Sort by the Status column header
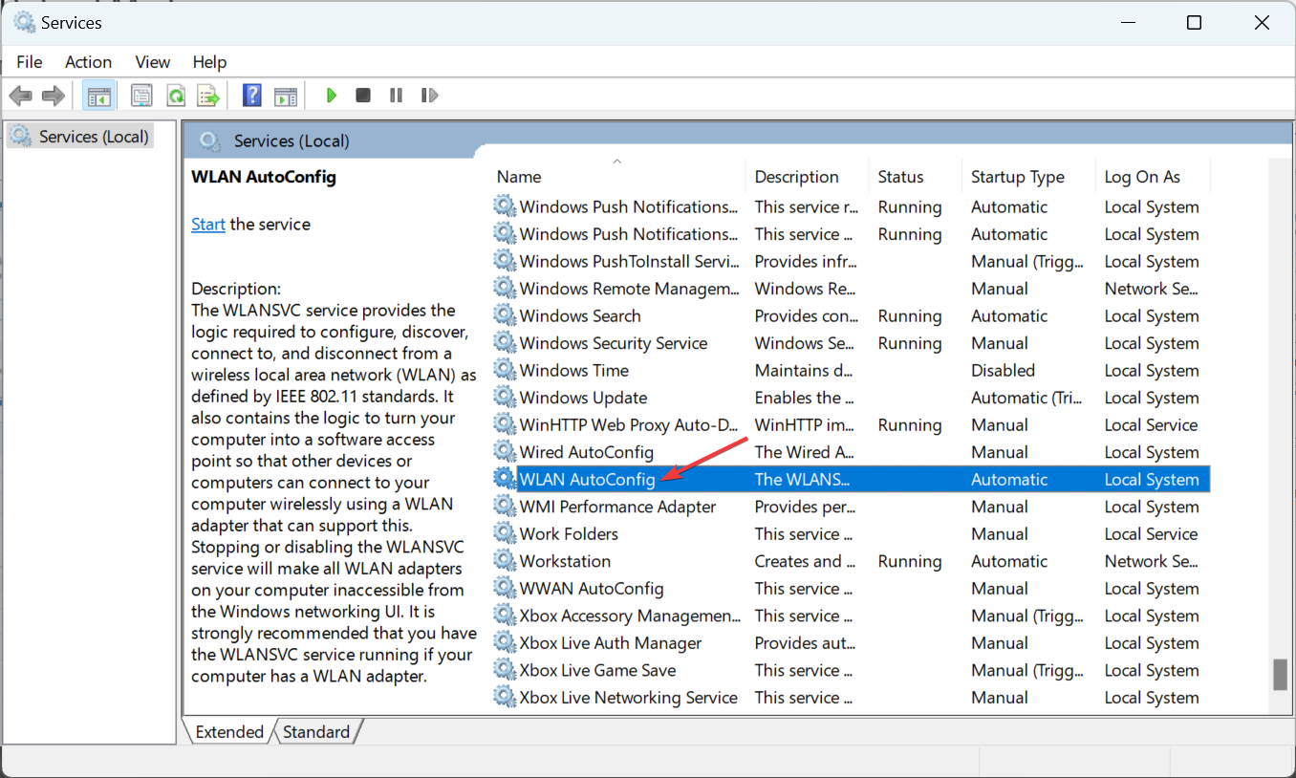The width and height of the screenshot is (1296, 778). (900, 177)
